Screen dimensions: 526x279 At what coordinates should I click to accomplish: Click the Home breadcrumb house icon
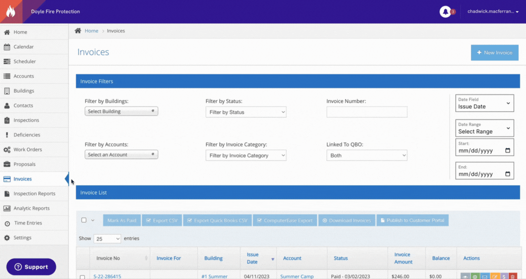78,30
